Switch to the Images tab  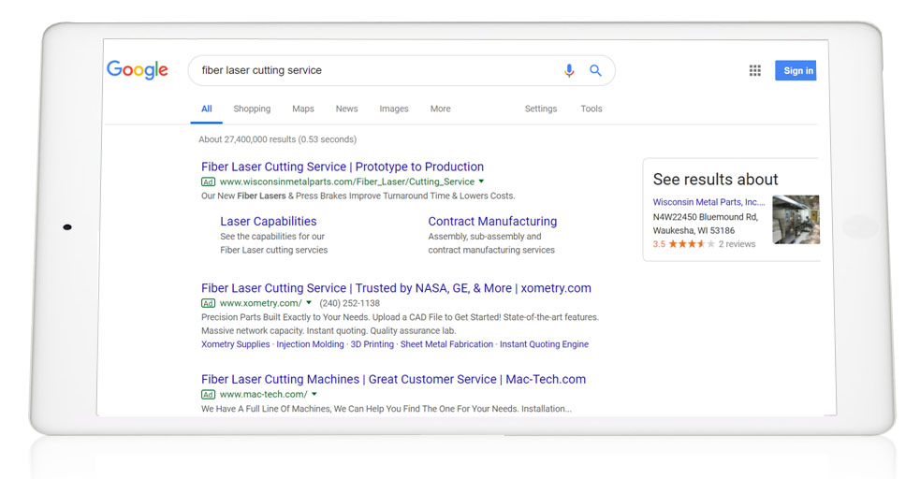tap(394, 109)
